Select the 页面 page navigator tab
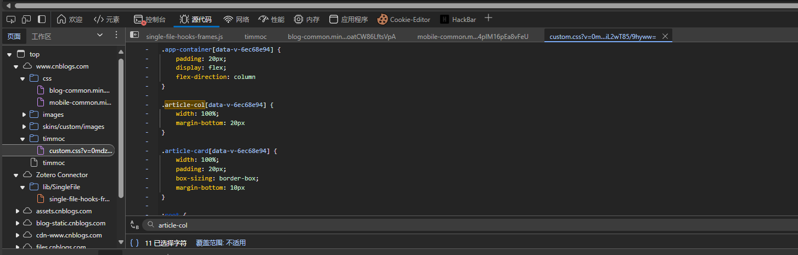This screenshot has height=255, width=798. 14,36
